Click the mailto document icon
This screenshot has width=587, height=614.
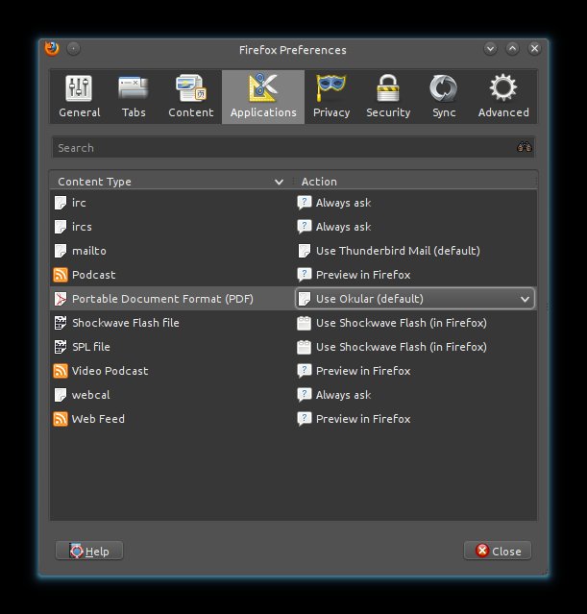click(x=61, y=251)
